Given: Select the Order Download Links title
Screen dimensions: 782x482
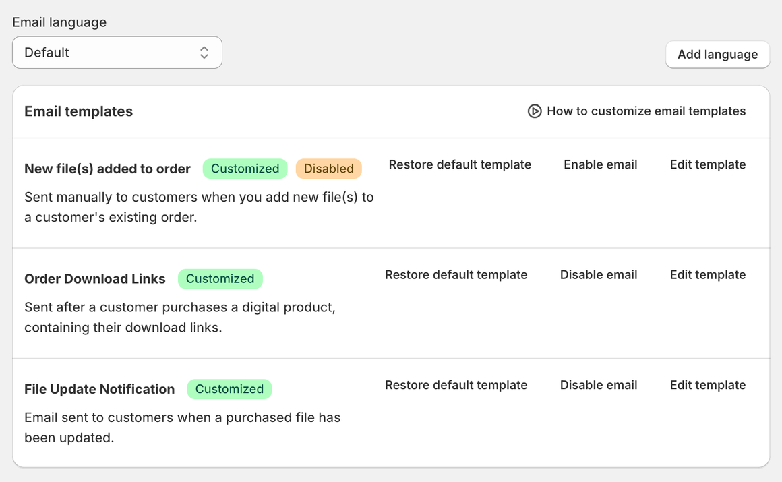Looking at the screenshot, I should pyautogui.click(x=95, y=279).
